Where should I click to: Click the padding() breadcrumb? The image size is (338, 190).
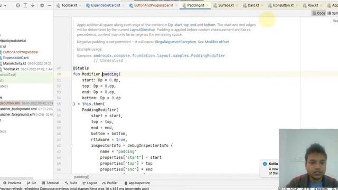pos(82,177)
